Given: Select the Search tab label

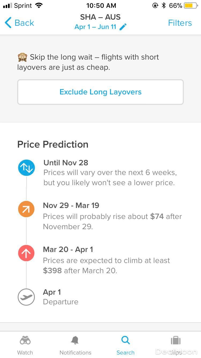Looking at the screenshot, I should coord(125,352).
